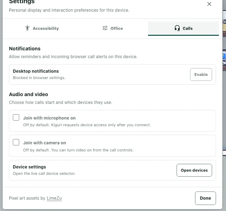Click the Desktop notifications label
The height and width of the screenshot is (211, 226).
(x=36, y=71)
